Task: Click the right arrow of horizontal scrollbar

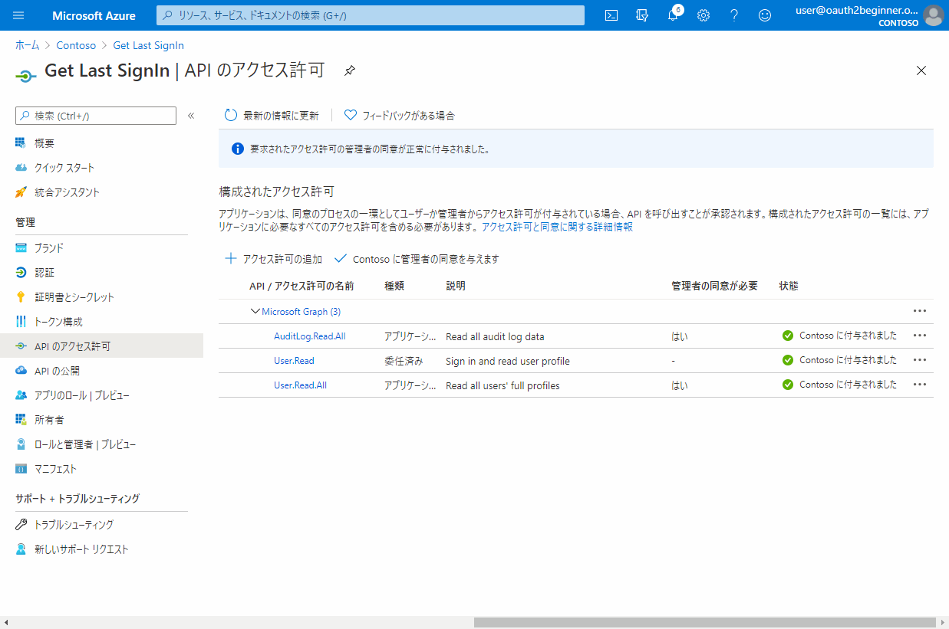Action: [942, 623]
